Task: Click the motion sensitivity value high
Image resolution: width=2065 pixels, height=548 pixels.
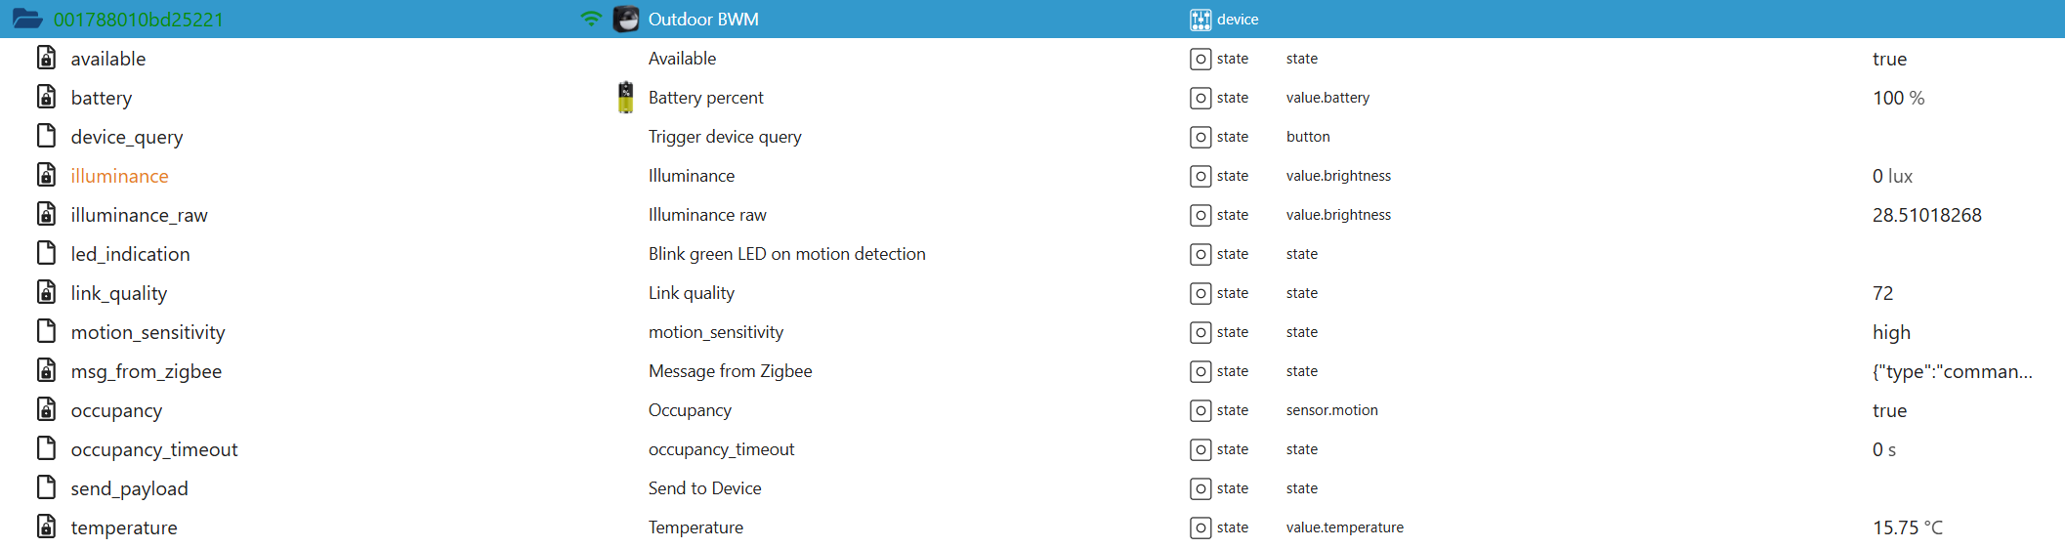Action: (1891, 332)
